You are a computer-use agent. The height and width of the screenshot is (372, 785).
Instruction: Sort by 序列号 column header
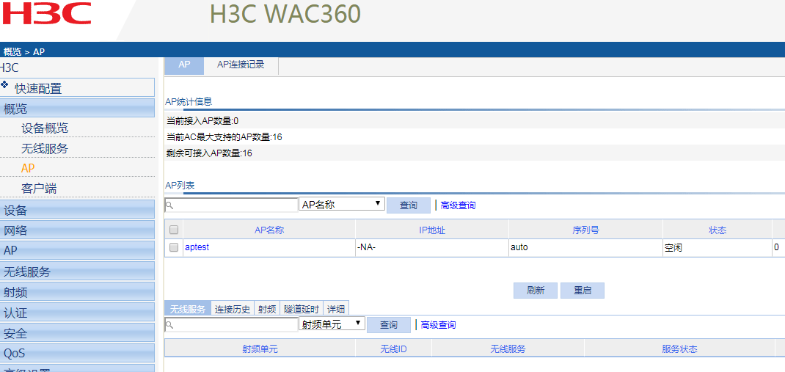coord(585,230)
